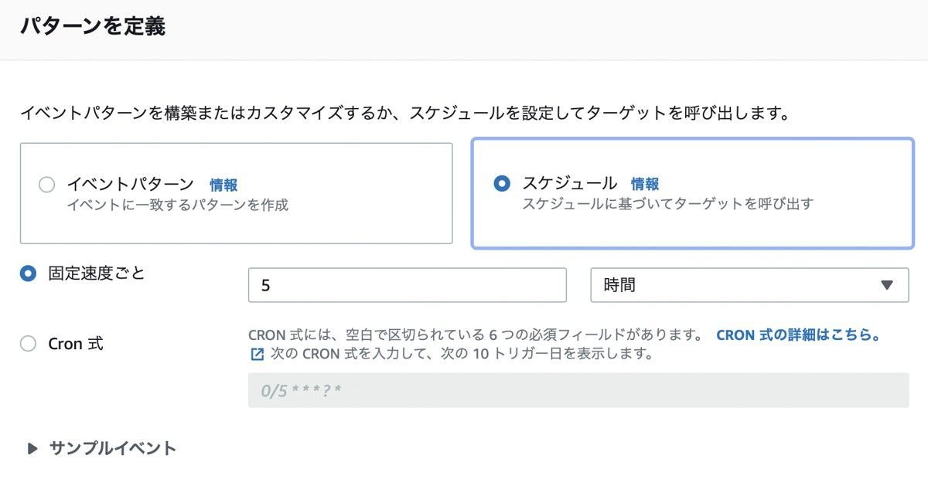The image size is (928, 479).
Task: Open the 時間 time unit dropdown
Action: click(750, 284)
